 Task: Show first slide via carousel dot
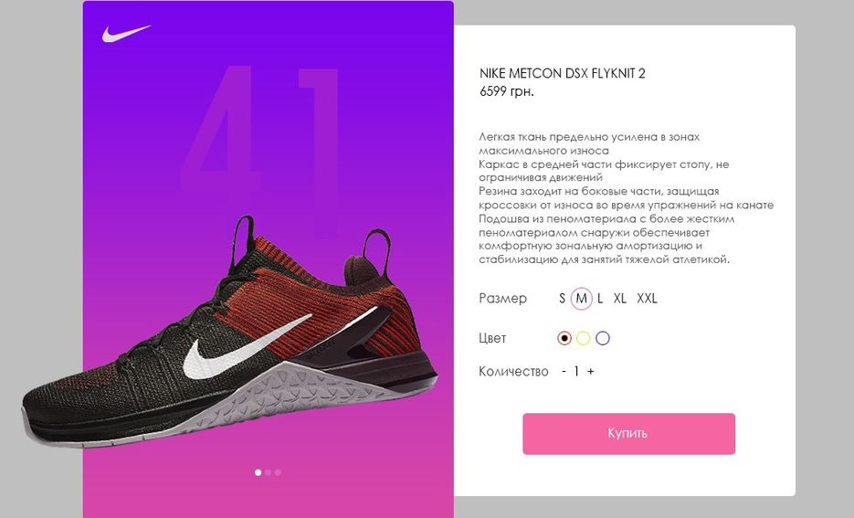(x=258, y=472)
